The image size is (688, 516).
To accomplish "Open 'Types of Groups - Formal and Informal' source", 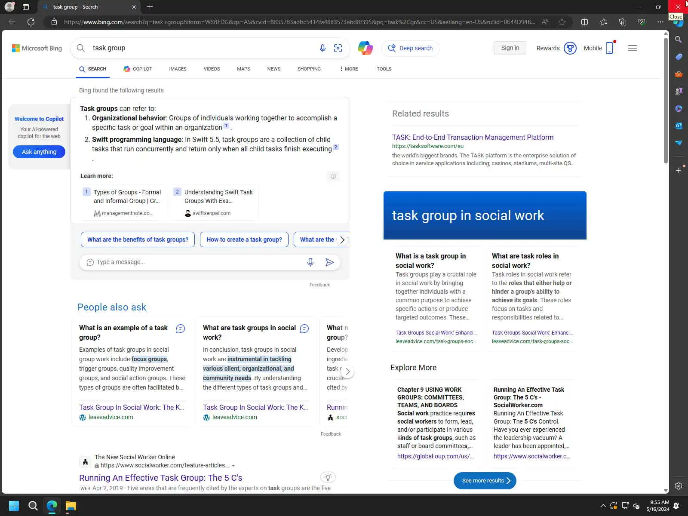I will (x=123, y=202).
